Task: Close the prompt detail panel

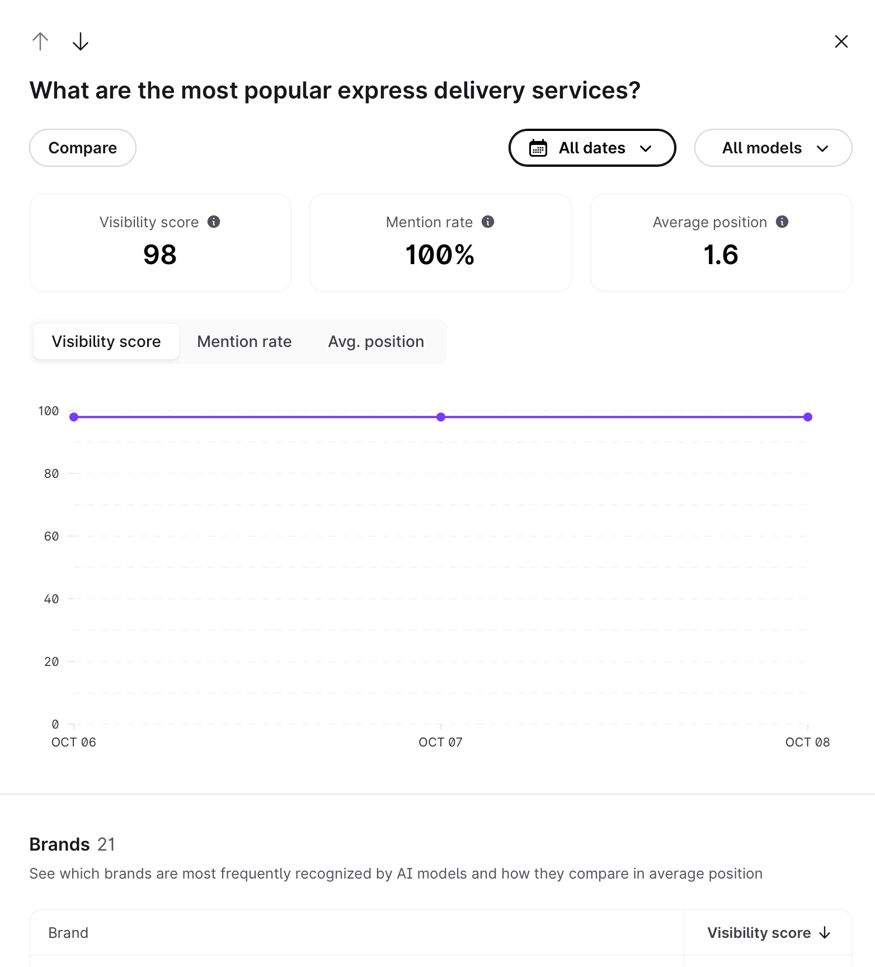Action: coord(841,41)
